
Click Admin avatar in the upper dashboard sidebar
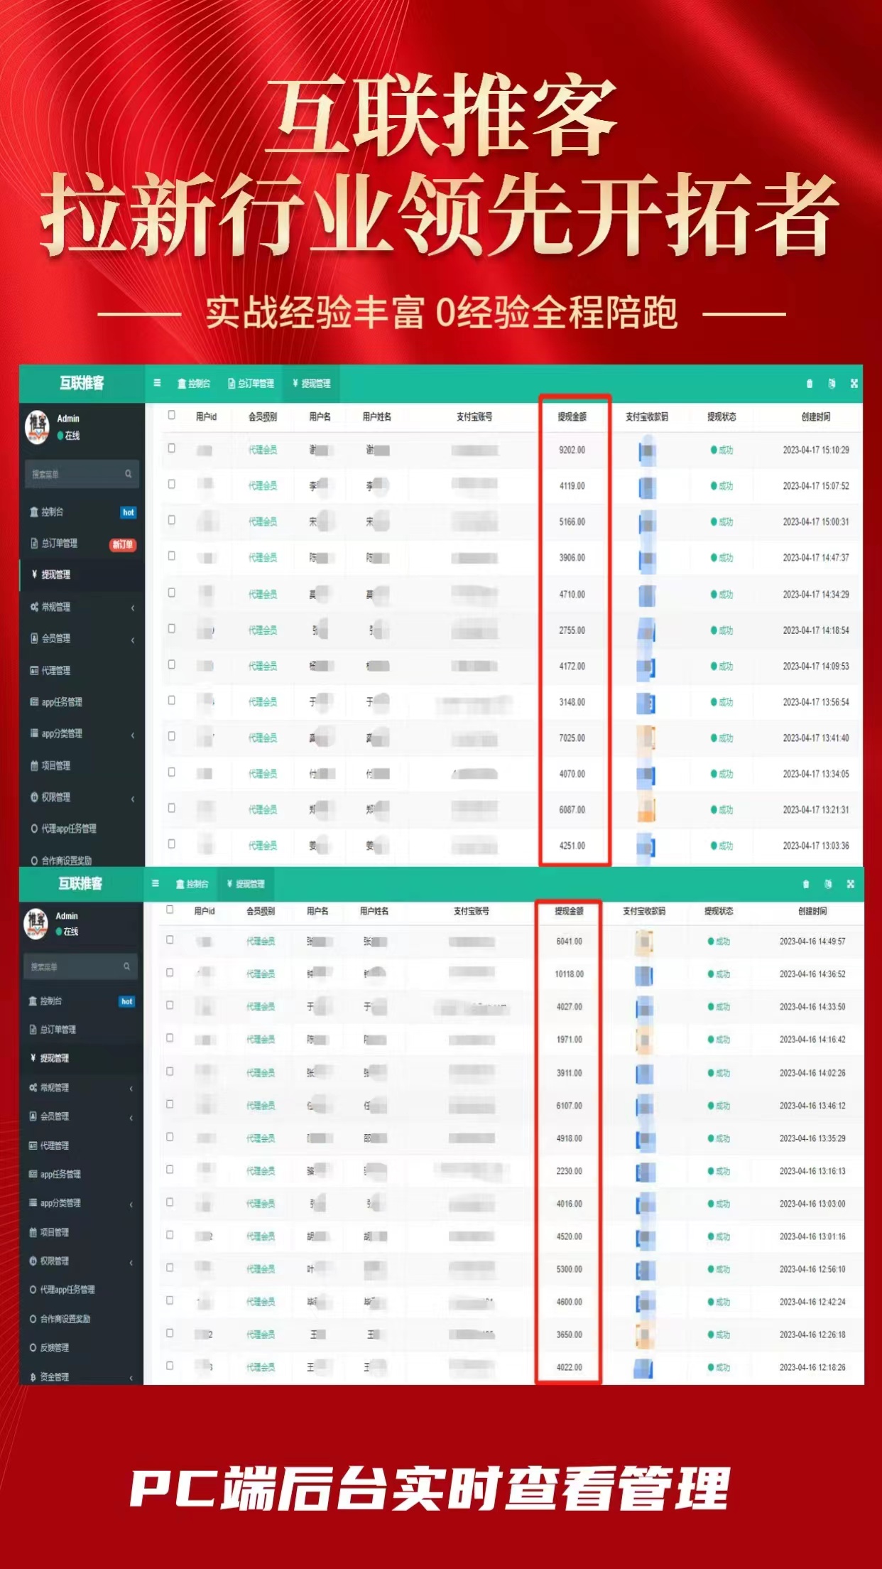point(37,426)
